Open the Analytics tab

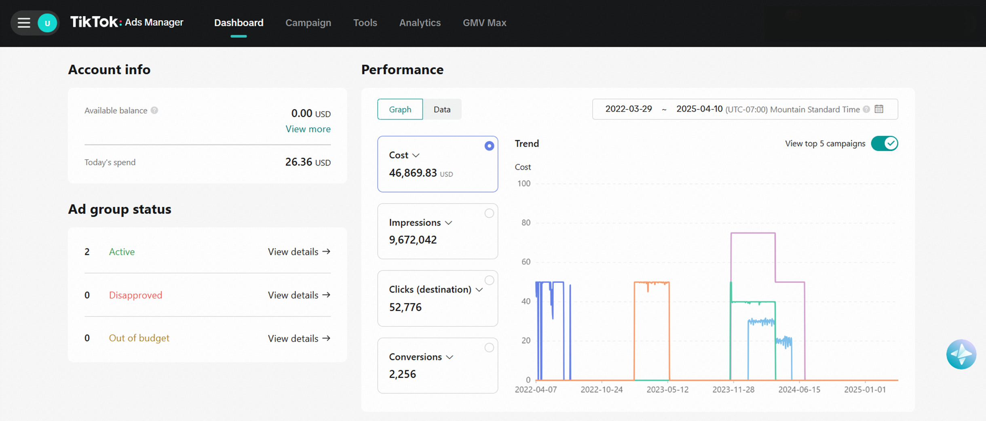(420, 23)
